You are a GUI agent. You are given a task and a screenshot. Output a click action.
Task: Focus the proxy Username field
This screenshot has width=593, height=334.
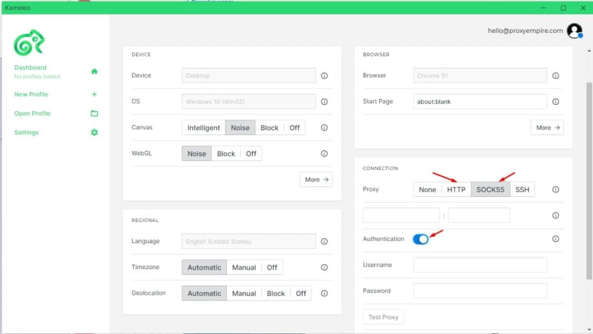coord(480,265)
